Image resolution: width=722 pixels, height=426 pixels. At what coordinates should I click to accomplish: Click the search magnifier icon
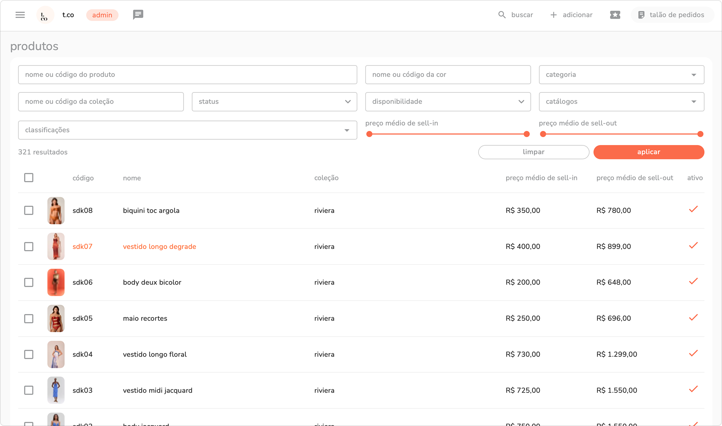coord(502,15)
